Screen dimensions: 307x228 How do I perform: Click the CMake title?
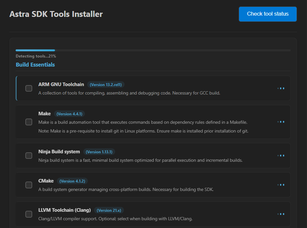46,181
